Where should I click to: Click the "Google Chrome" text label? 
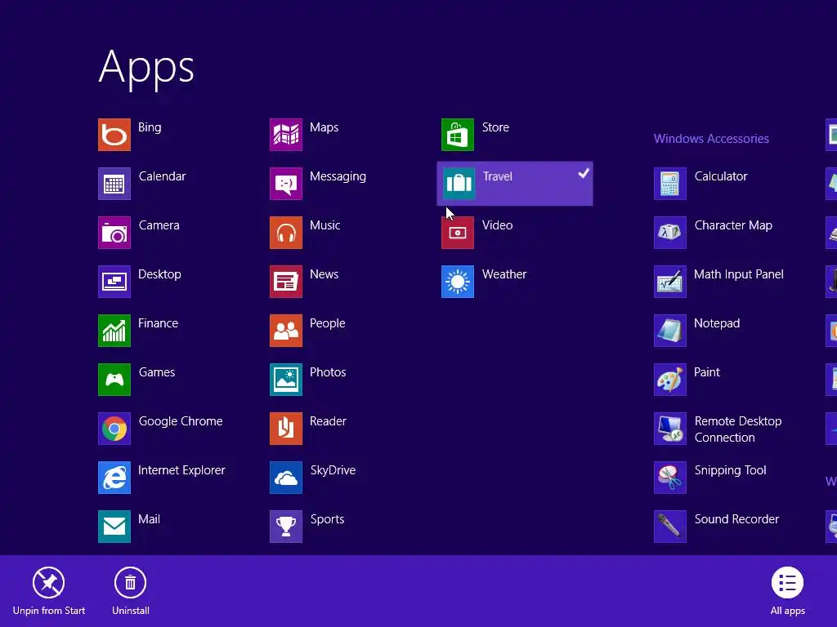click(181, 421)
